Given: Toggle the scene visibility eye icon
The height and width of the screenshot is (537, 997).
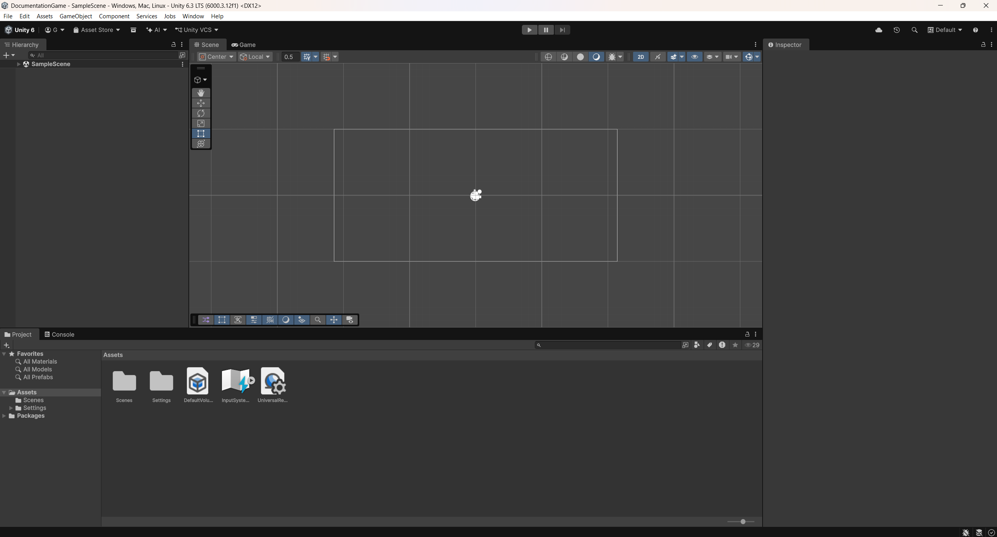Looking at the screenshot, I should pos(695,57).
